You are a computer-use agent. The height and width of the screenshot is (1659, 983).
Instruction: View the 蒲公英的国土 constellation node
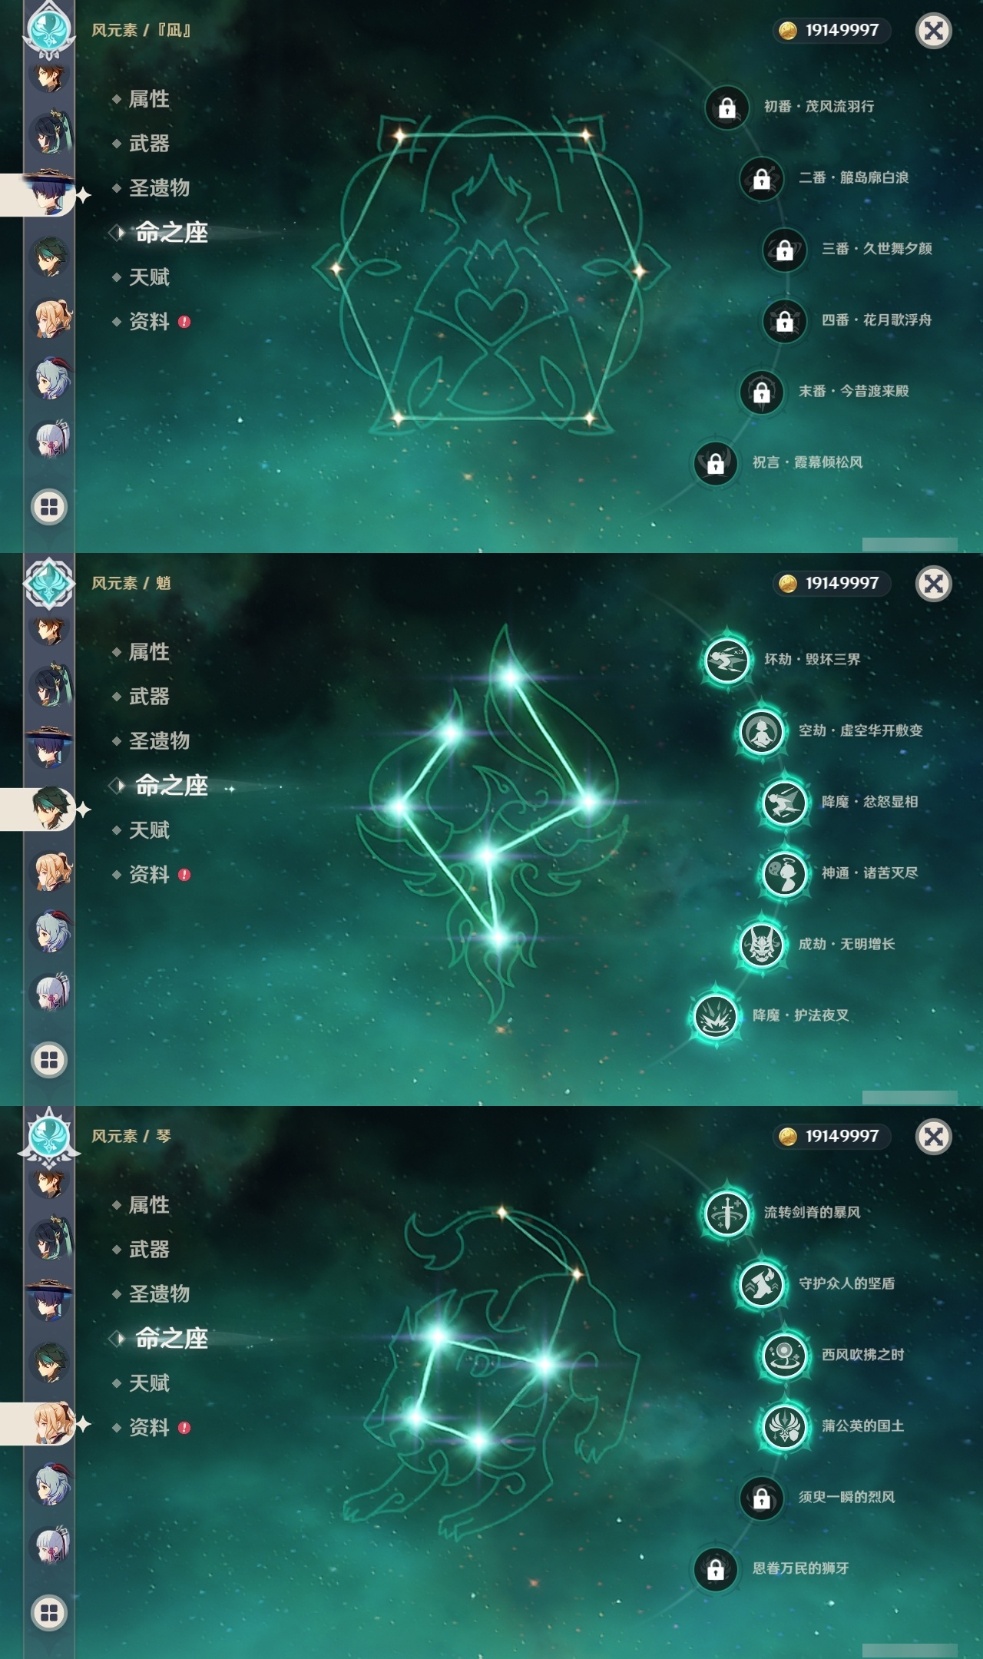[x=784, y=1426]
